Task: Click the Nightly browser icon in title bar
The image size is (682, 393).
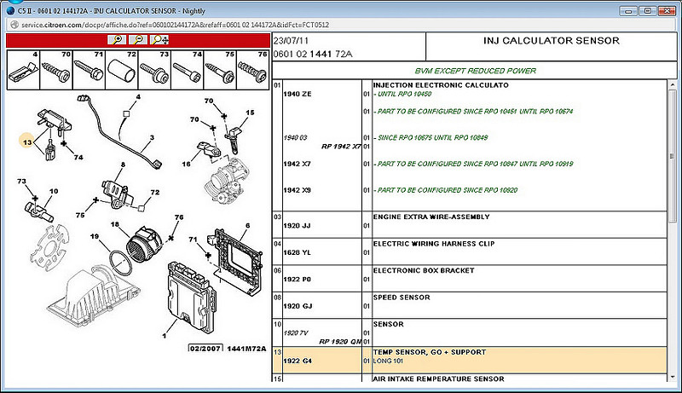Action: click(10, 10)
